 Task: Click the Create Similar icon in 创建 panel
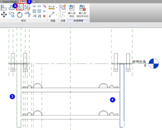pos(63,7)
